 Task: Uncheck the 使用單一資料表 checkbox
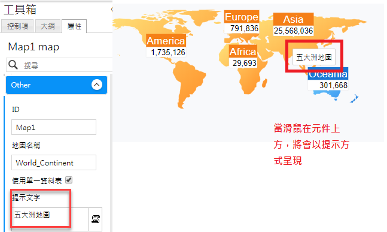[x=69, y=180]
